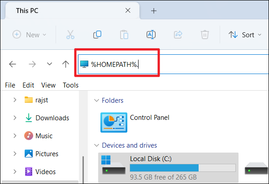This screenshot has height=184, width=269.
Task: Open the New item dropdown
Action: (29, 35)
